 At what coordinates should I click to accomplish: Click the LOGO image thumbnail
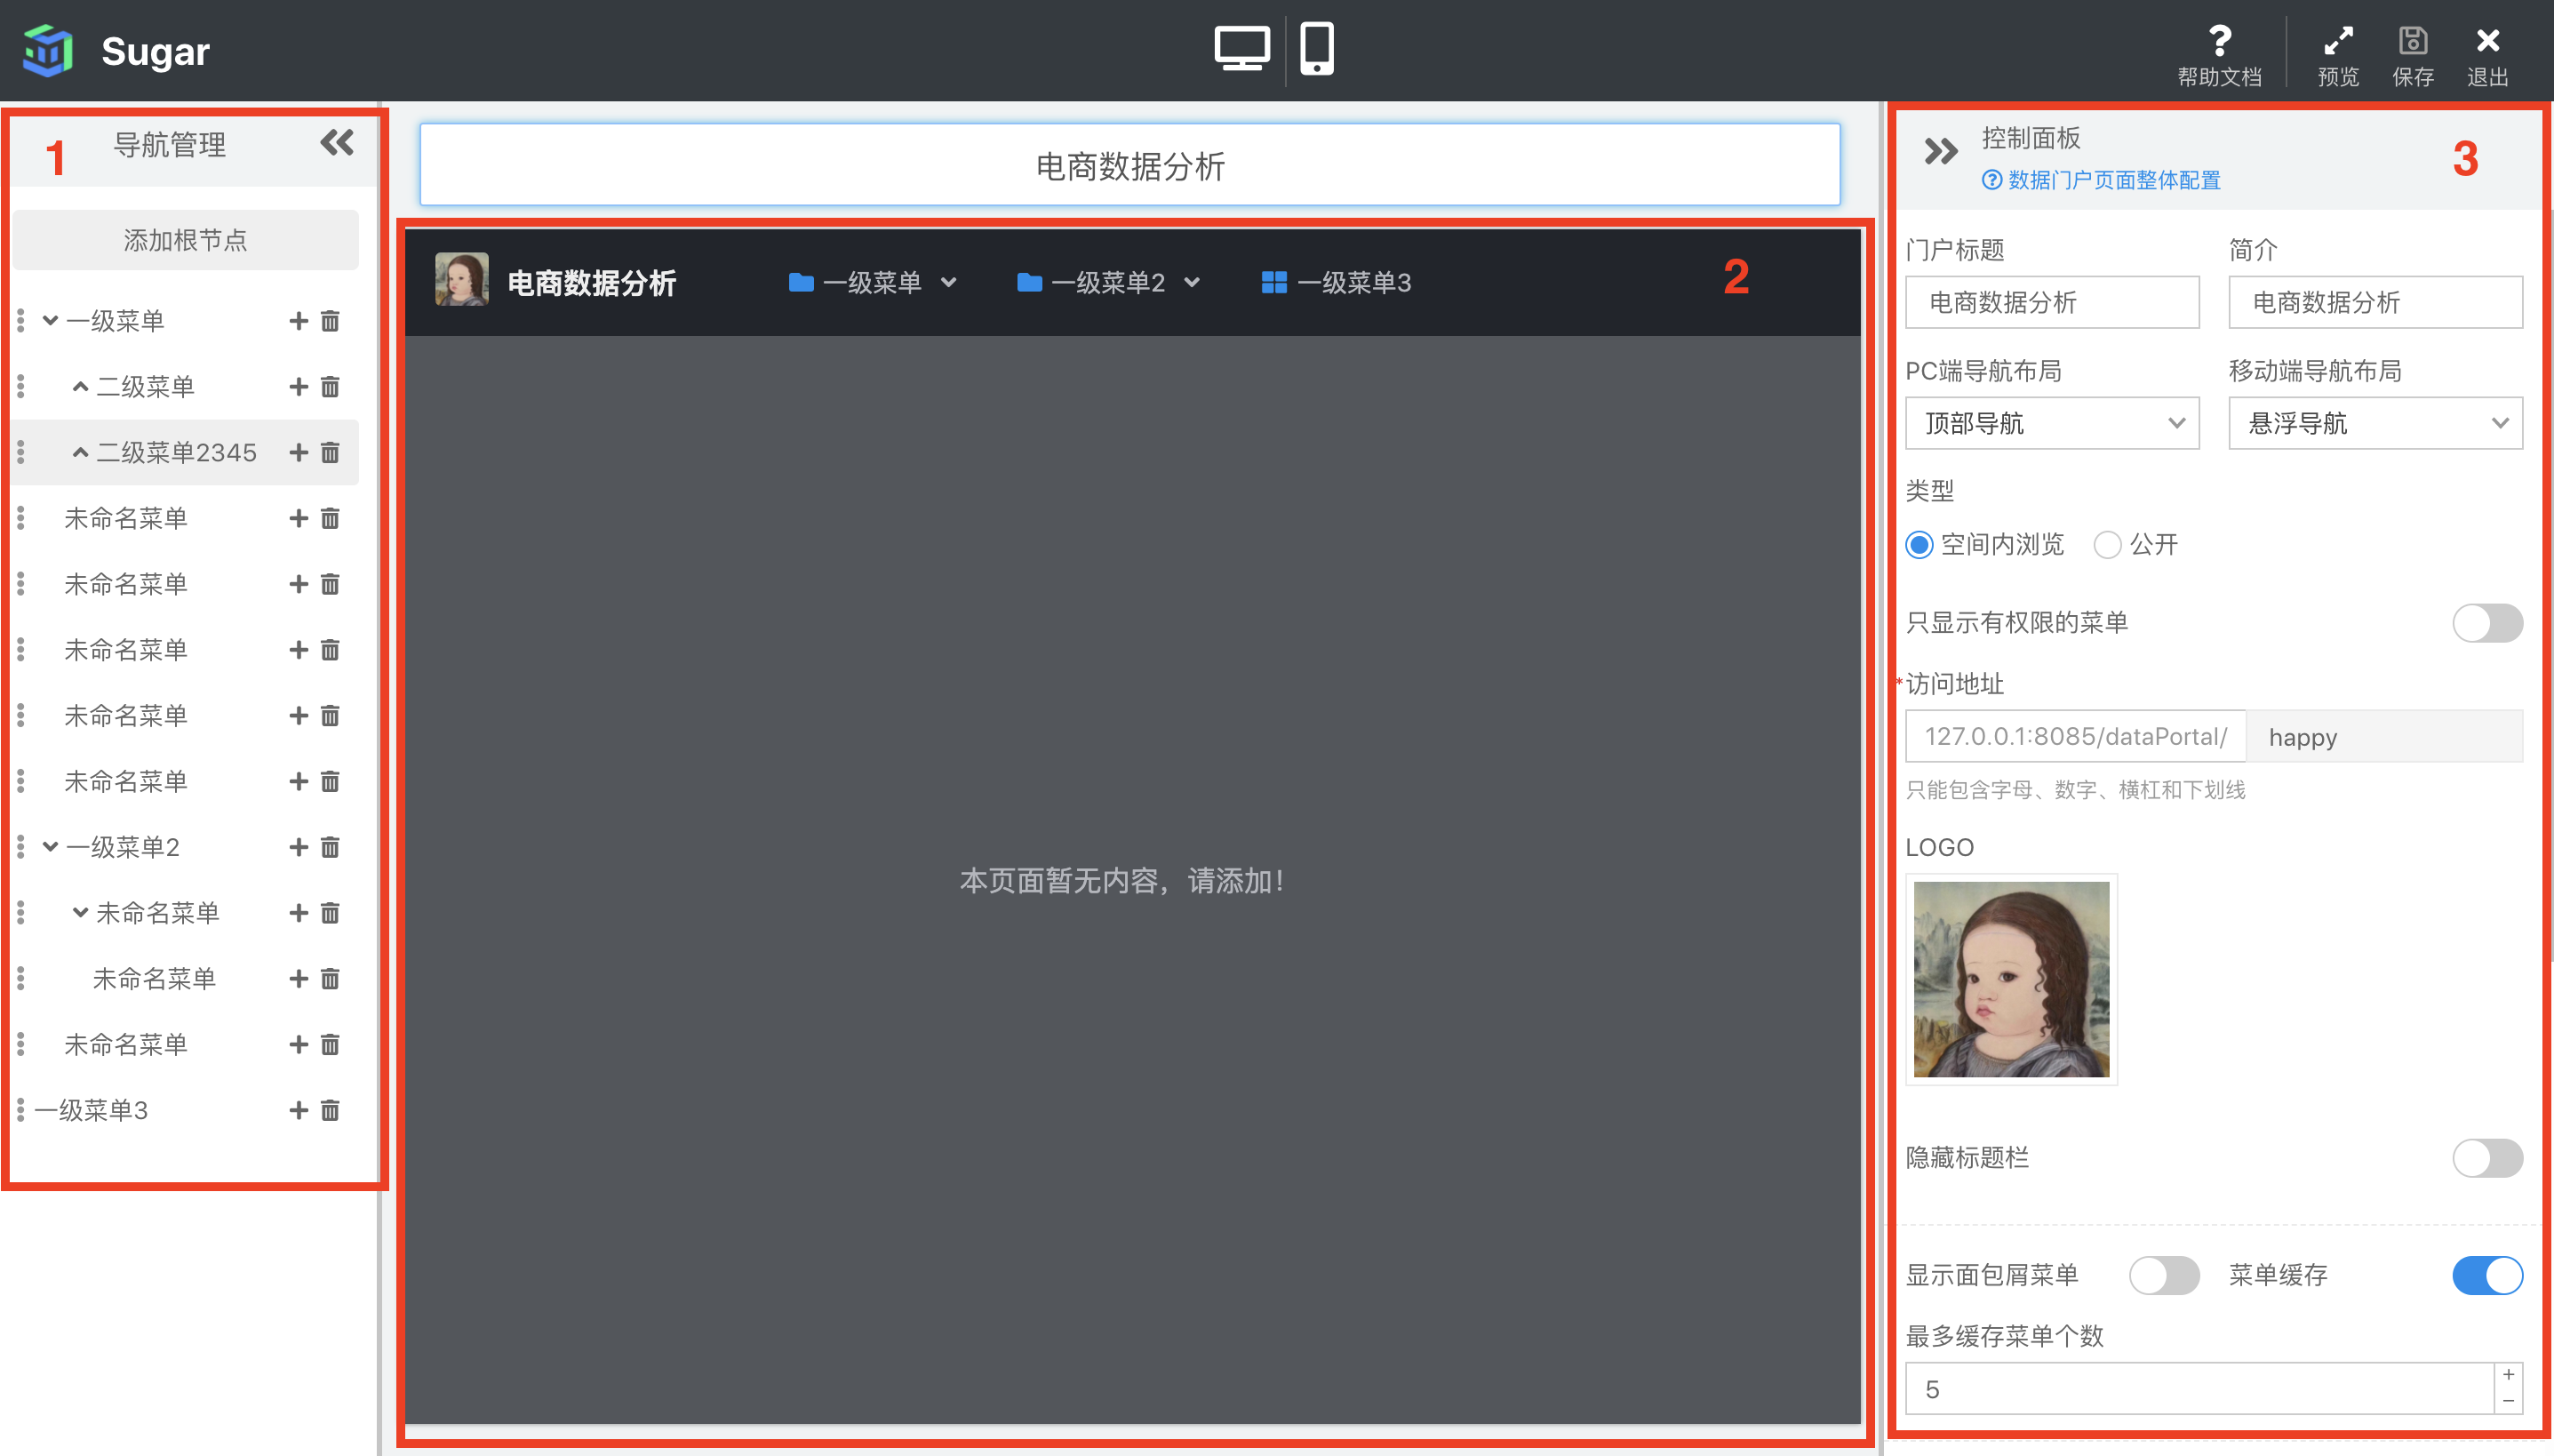tap(2011, 979)
